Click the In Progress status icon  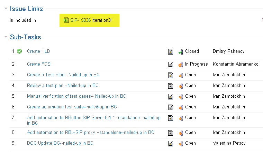pos(181,65)
